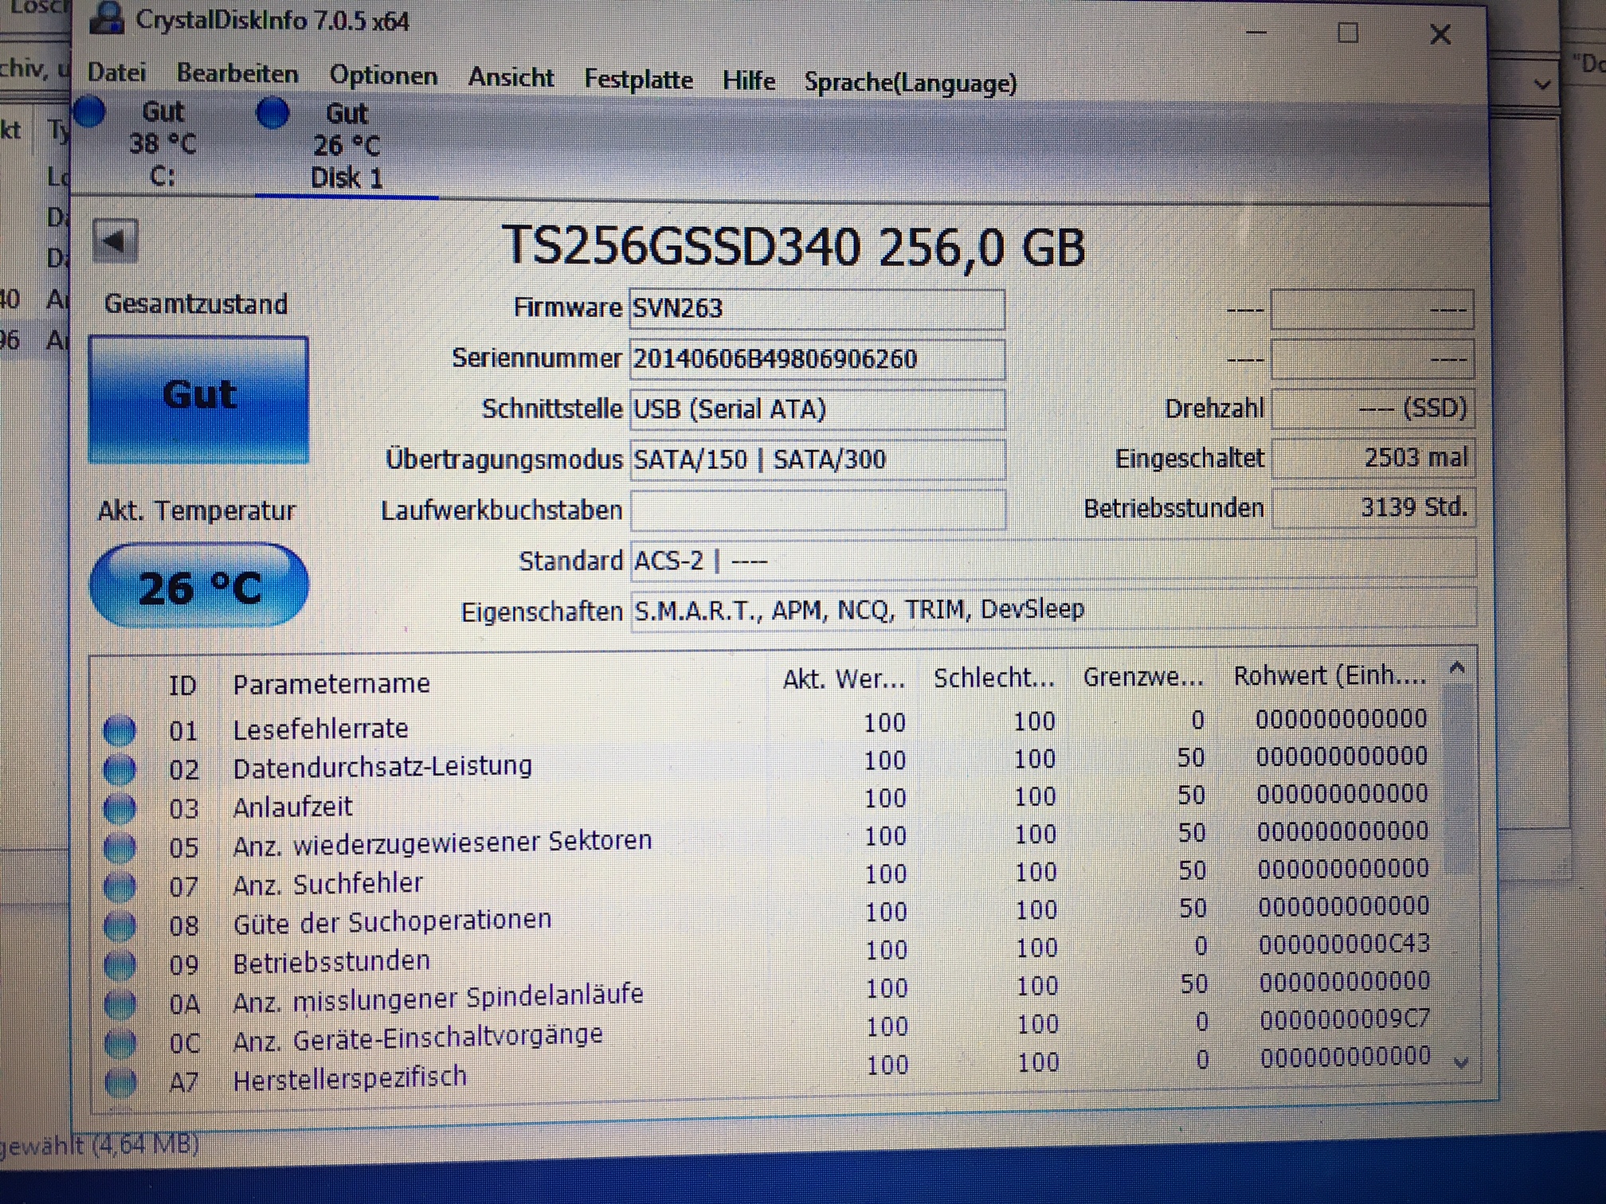
Task: Open the Datei menu
Action: point(116,72)
